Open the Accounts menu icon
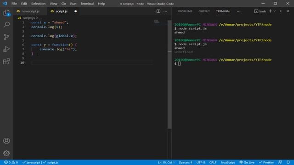The width and height of the screenshot is (294, 165). click(x=6, y=141)
